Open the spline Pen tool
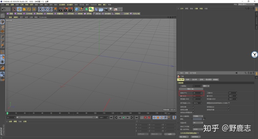 coord(82,9)
